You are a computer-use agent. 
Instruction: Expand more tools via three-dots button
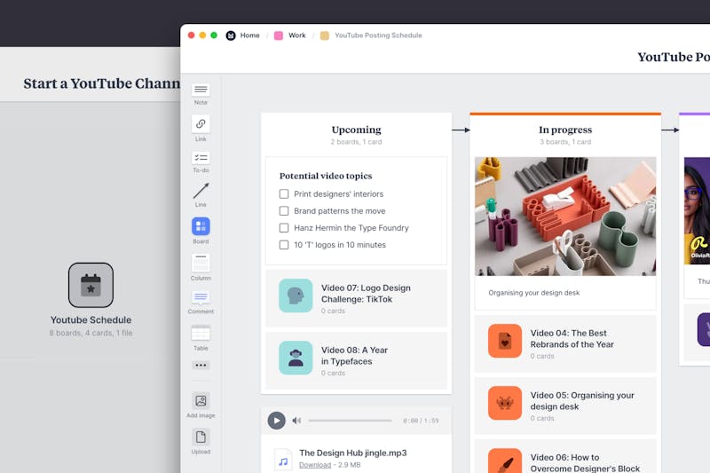(201, 365)
